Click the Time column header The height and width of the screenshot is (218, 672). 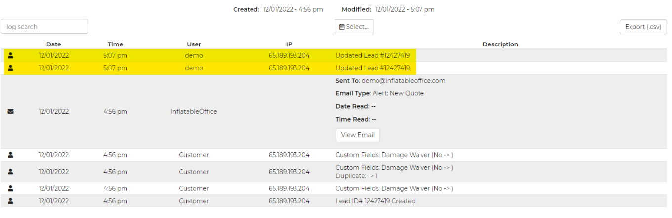115,44
